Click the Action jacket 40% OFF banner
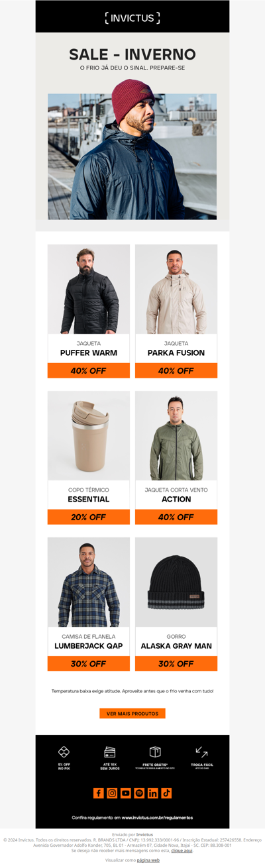Viewport: 265px width, 866px height. (176, 517)
